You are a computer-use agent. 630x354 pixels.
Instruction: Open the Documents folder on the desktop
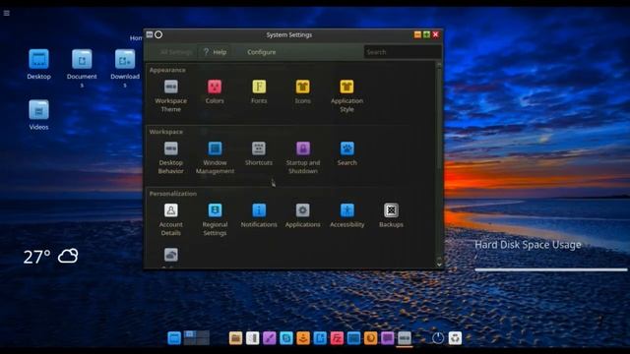82,68
